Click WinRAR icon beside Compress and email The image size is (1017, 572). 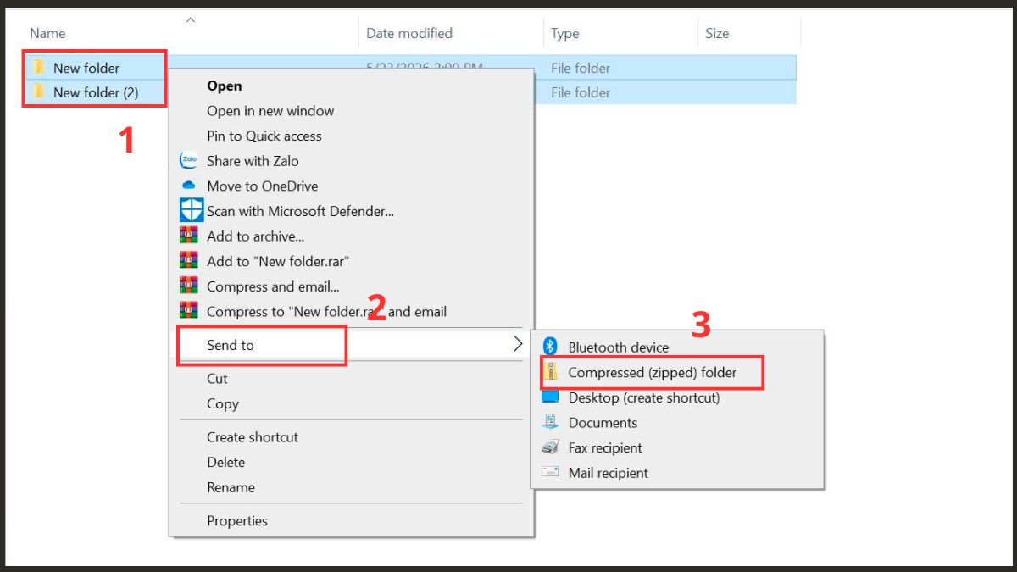189,286
